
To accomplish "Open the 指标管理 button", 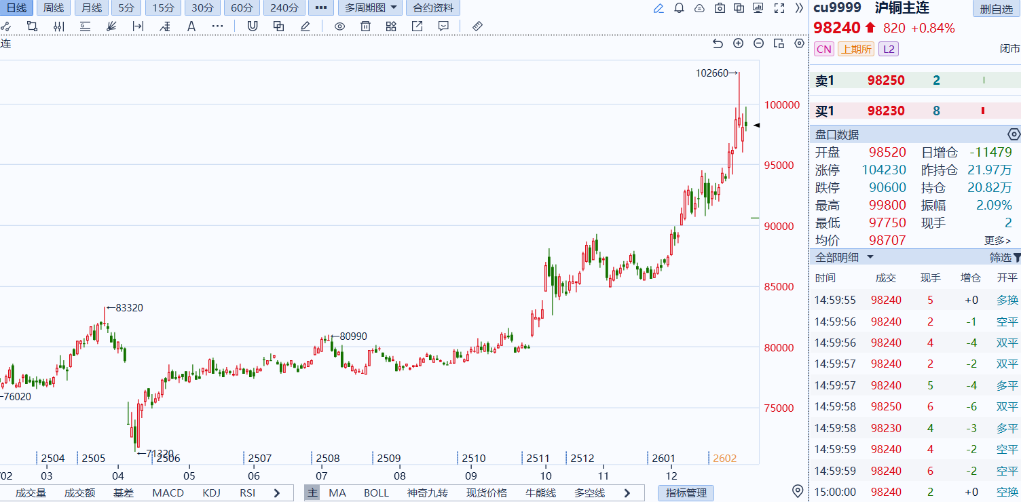I will [686, 493].
